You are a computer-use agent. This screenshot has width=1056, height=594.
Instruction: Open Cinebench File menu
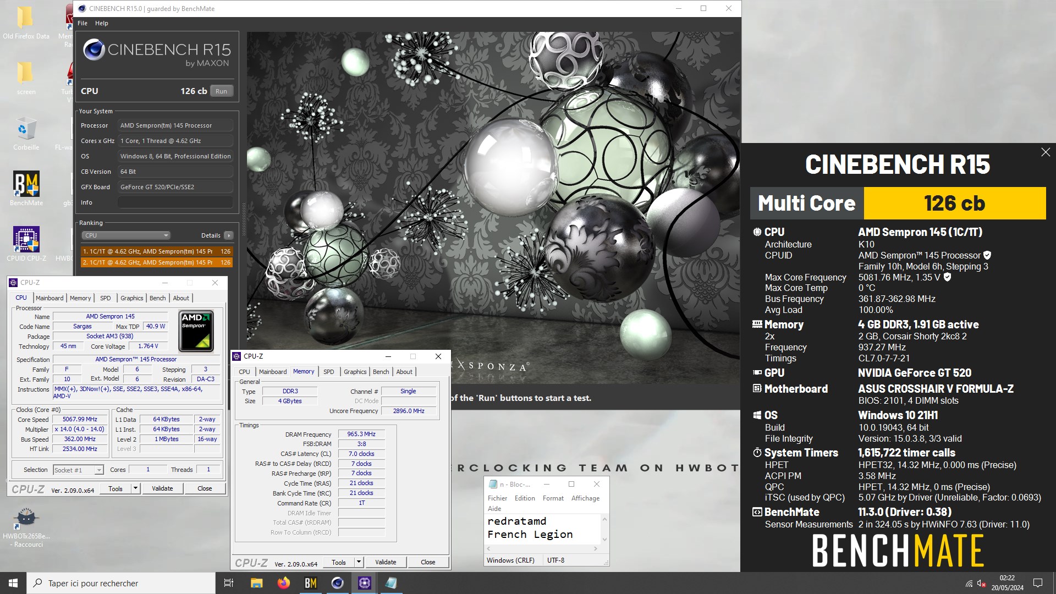pyautogui.click(x=82, y=23)
